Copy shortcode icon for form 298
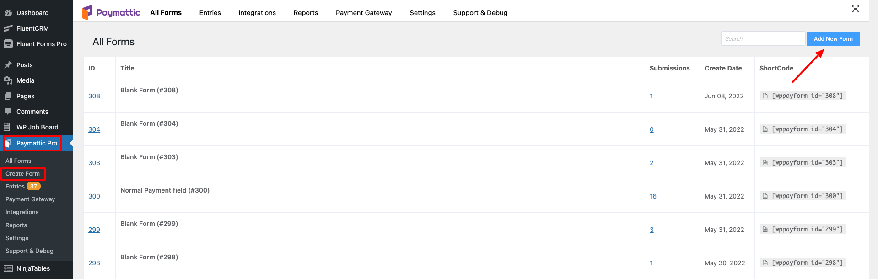 (x=765, y=263)
